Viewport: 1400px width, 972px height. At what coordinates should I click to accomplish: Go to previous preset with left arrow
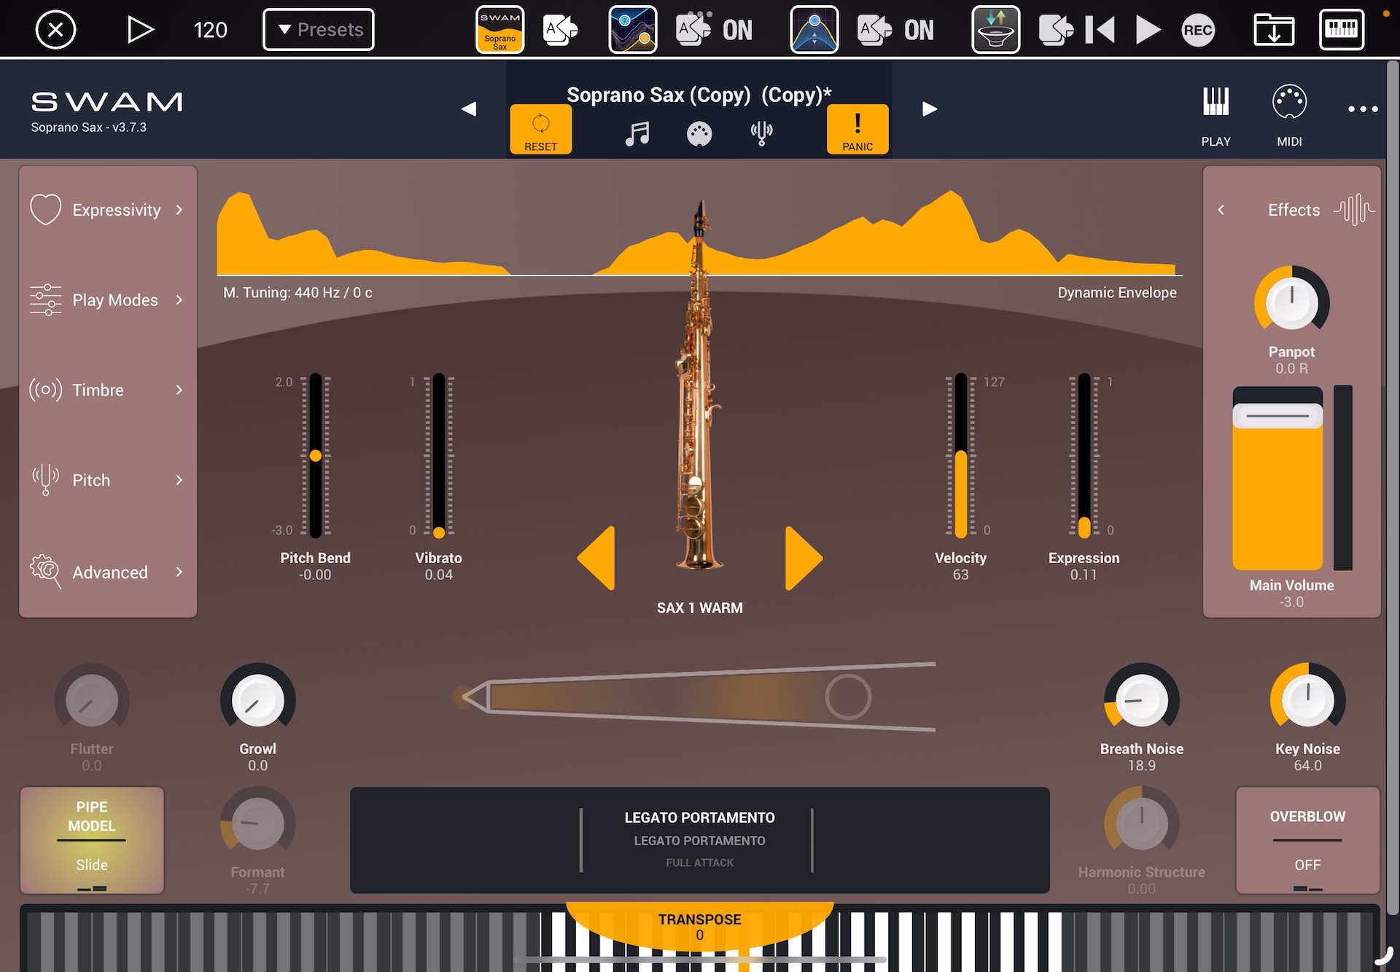[469, 109]
